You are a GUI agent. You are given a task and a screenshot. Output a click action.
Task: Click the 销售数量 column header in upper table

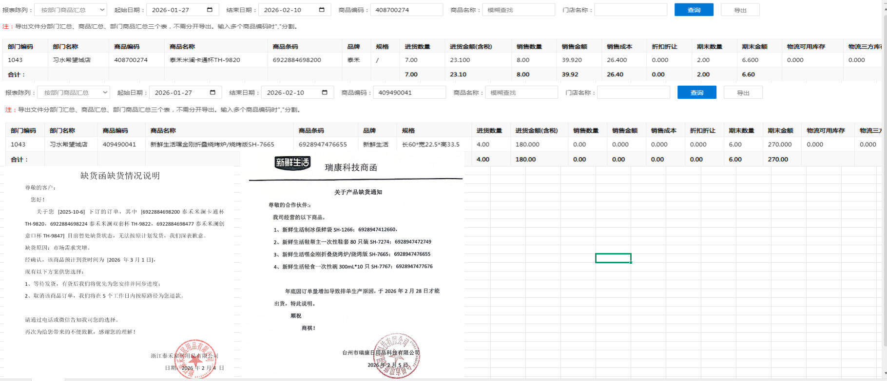point(529,47)
